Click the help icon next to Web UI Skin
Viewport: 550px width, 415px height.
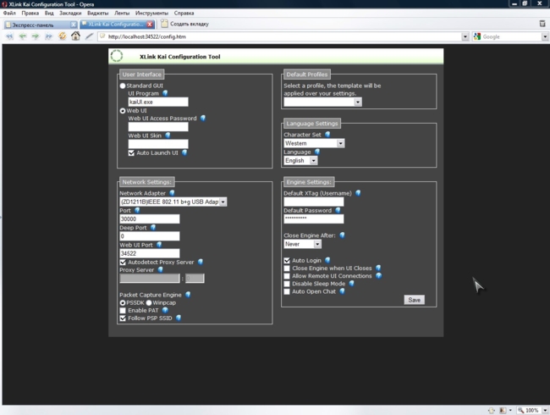[x=168, y=136]
